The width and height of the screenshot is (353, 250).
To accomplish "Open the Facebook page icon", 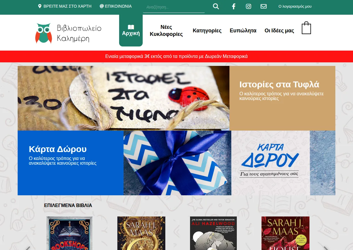I will click(x=234, y=6).
